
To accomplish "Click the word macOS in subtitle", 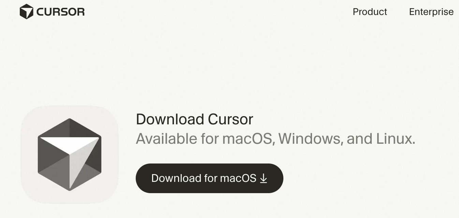I will (x=249, y=139).
